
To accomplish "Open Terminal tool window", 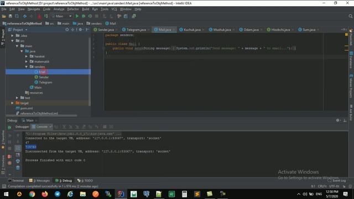I will click(x=15, y=181).
